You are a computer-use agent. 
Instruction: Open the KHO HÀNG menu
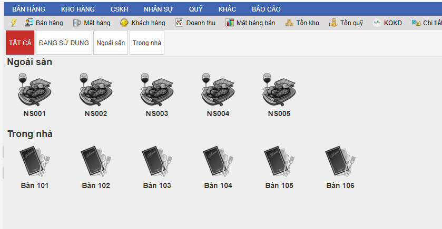pyautogui.click(x=78, y=9)
